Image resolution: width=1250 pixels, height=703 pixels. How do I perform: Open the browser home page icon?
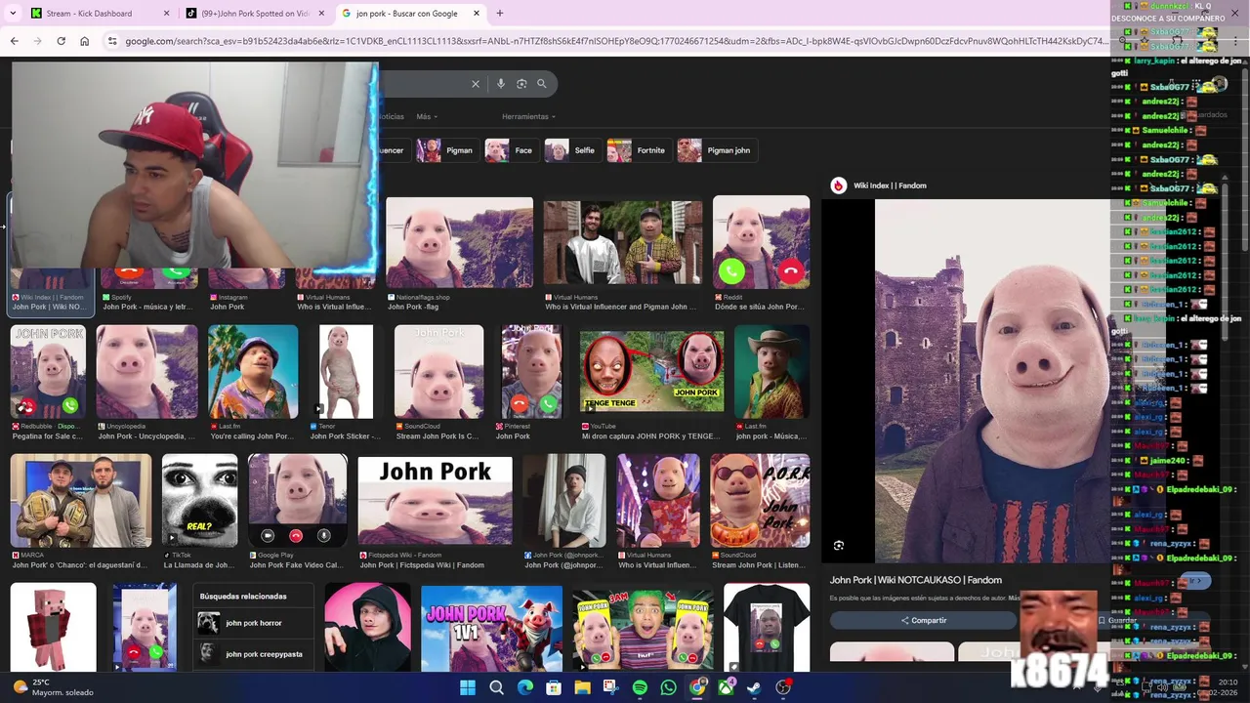click(84, 41)
